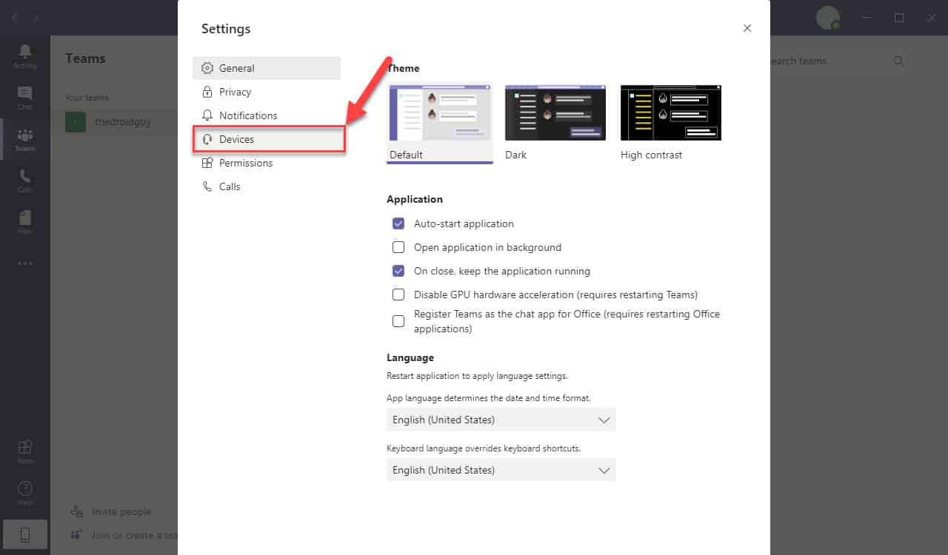Image resolution: width=948 pixels, height=555 pixels.
Task: Click the search teams field
Action: (x=829, y=61)
